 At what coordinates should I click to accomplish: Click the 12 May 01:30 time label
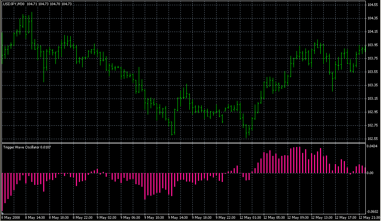[250, 218]
